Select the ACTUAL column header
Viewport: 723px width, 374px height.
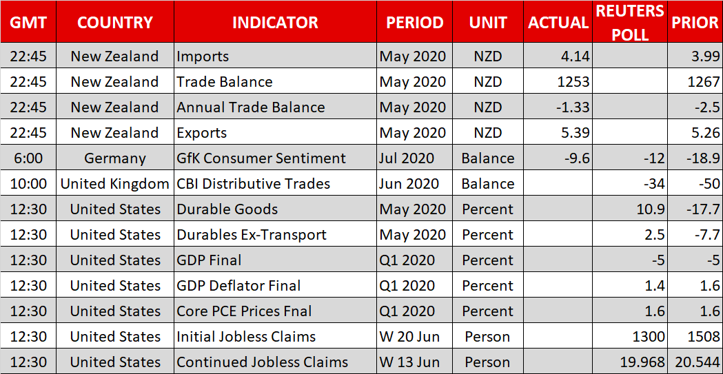coord(558,22)
